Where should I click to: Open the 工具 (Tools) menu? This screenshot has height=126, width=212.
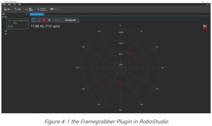[14, 4]
